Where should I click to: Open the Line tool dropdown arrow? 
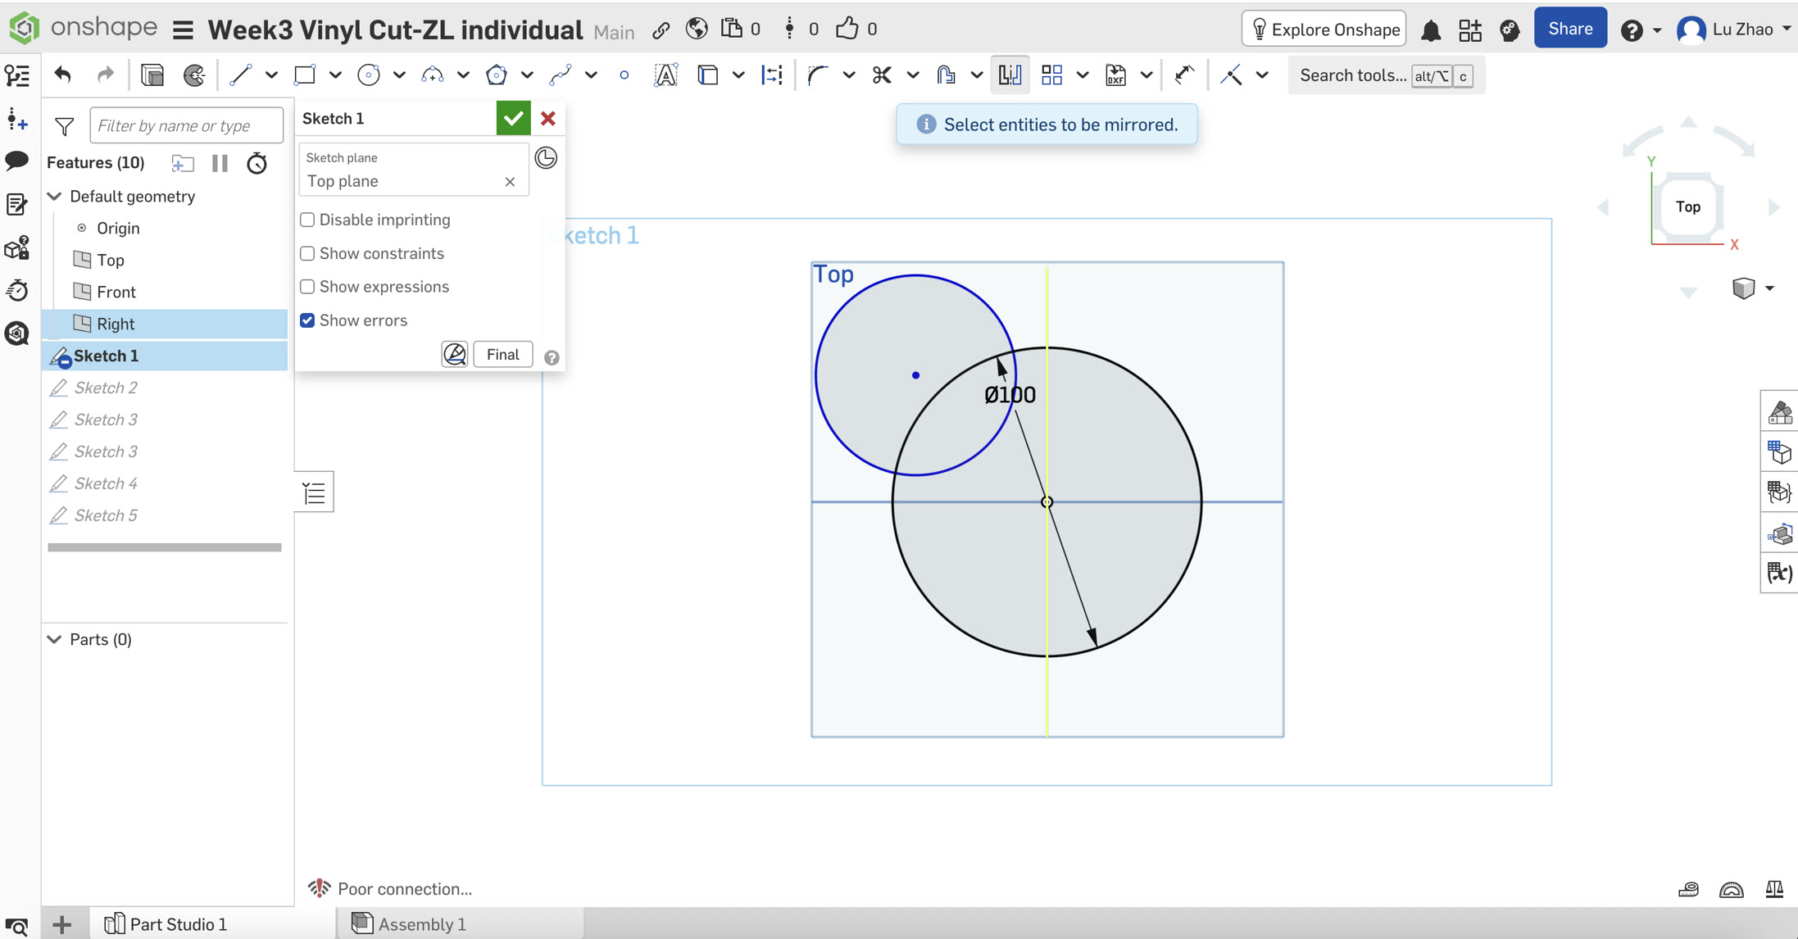coord(271,75)
